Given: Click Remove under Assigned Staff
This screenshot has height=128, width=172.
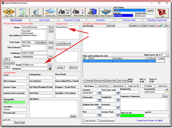Looking at the screenshot, I should point(67,44).
